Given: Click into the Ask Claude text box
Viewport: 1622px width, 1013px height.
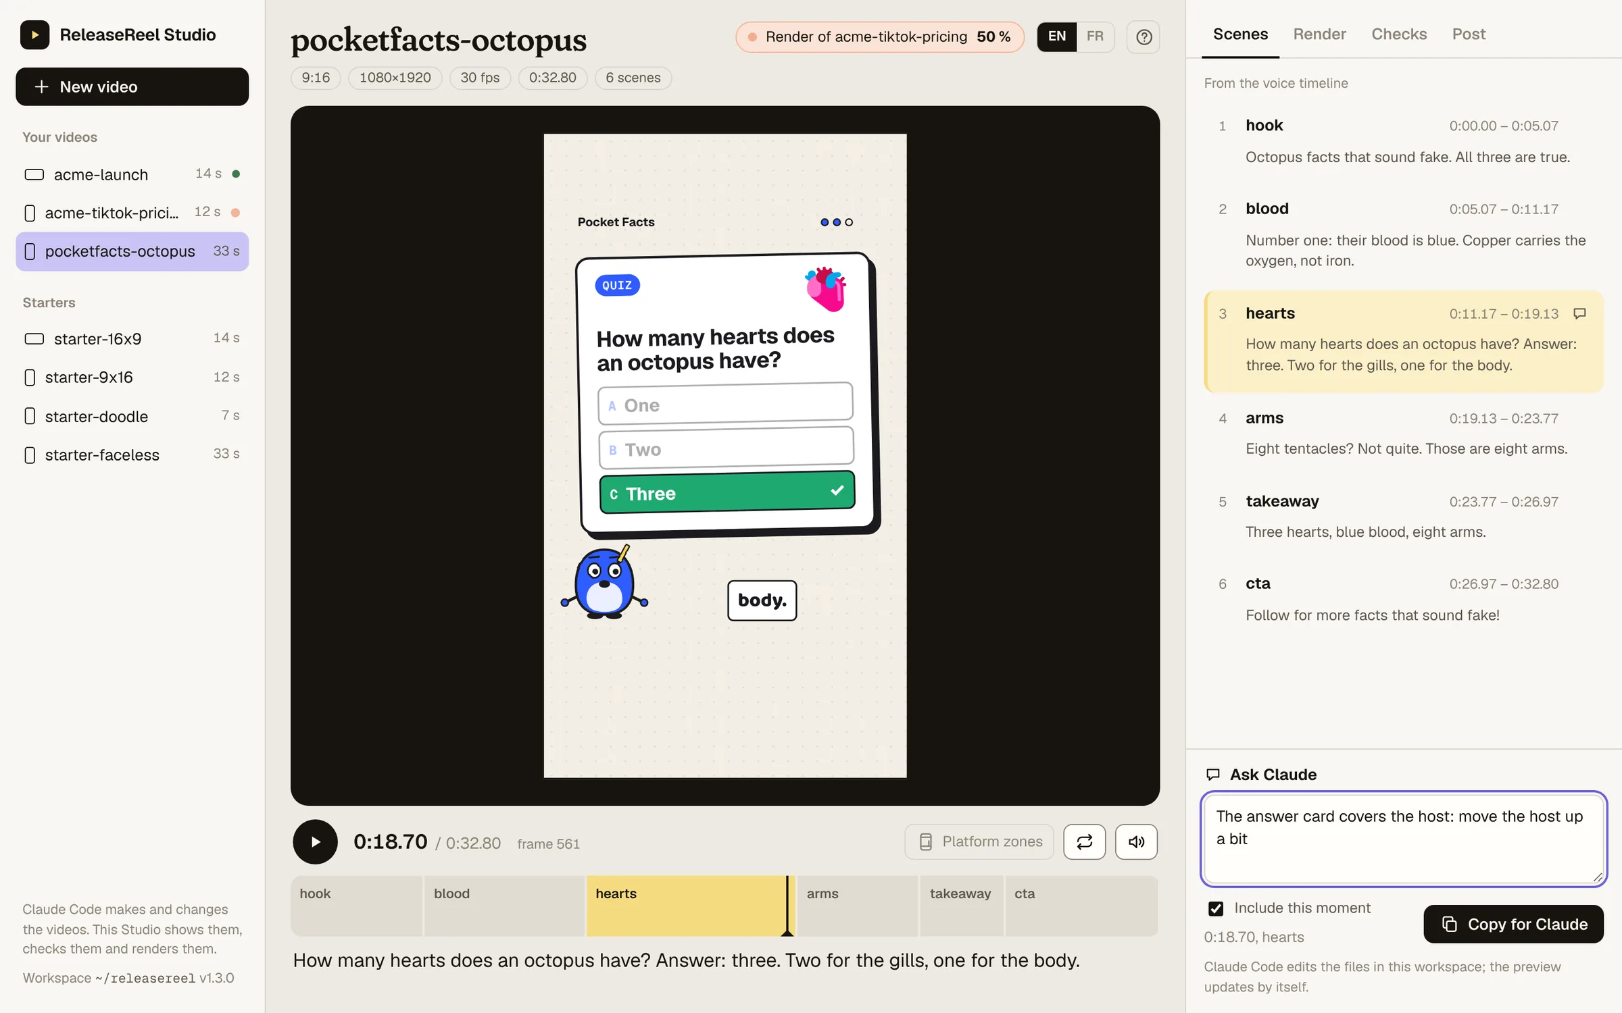Looking at the screenshot, I should (x=1404, y=839).
